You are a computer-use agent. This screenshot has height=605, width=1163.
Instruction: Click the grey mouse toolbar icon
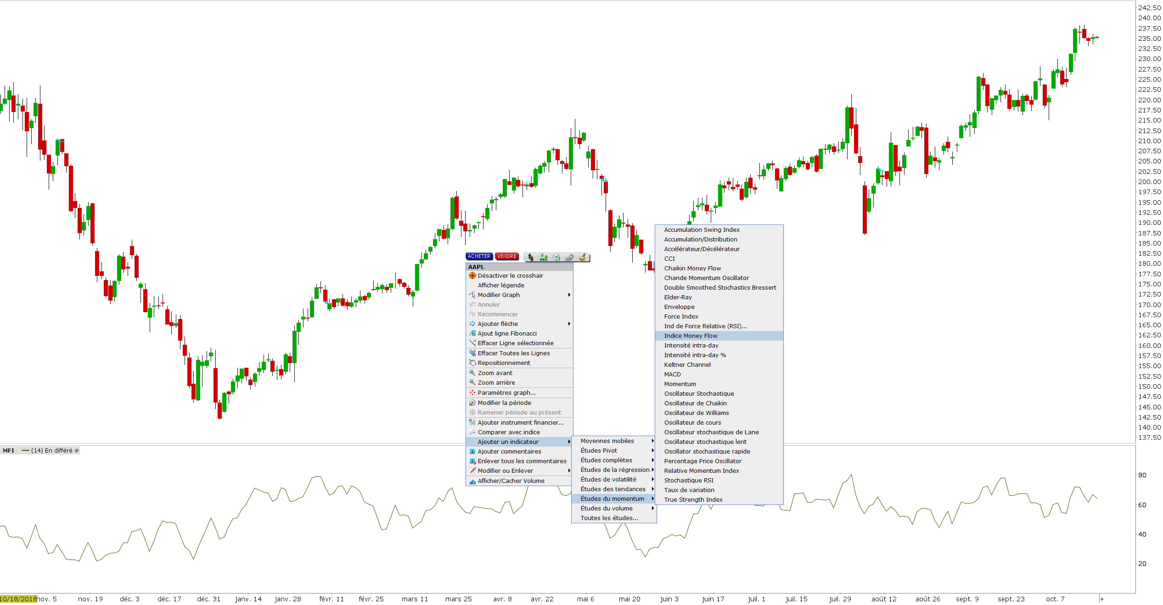[x=569, y=258]
